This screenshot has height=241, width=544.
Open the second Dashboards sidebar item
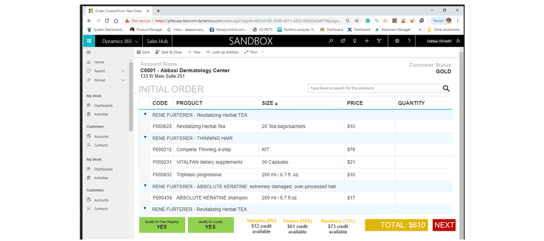(100, 169)
